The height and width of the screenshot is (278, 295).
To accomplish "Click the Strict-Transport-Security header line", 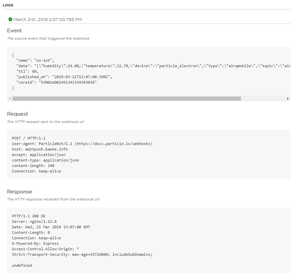I will (x=82, y=254).
